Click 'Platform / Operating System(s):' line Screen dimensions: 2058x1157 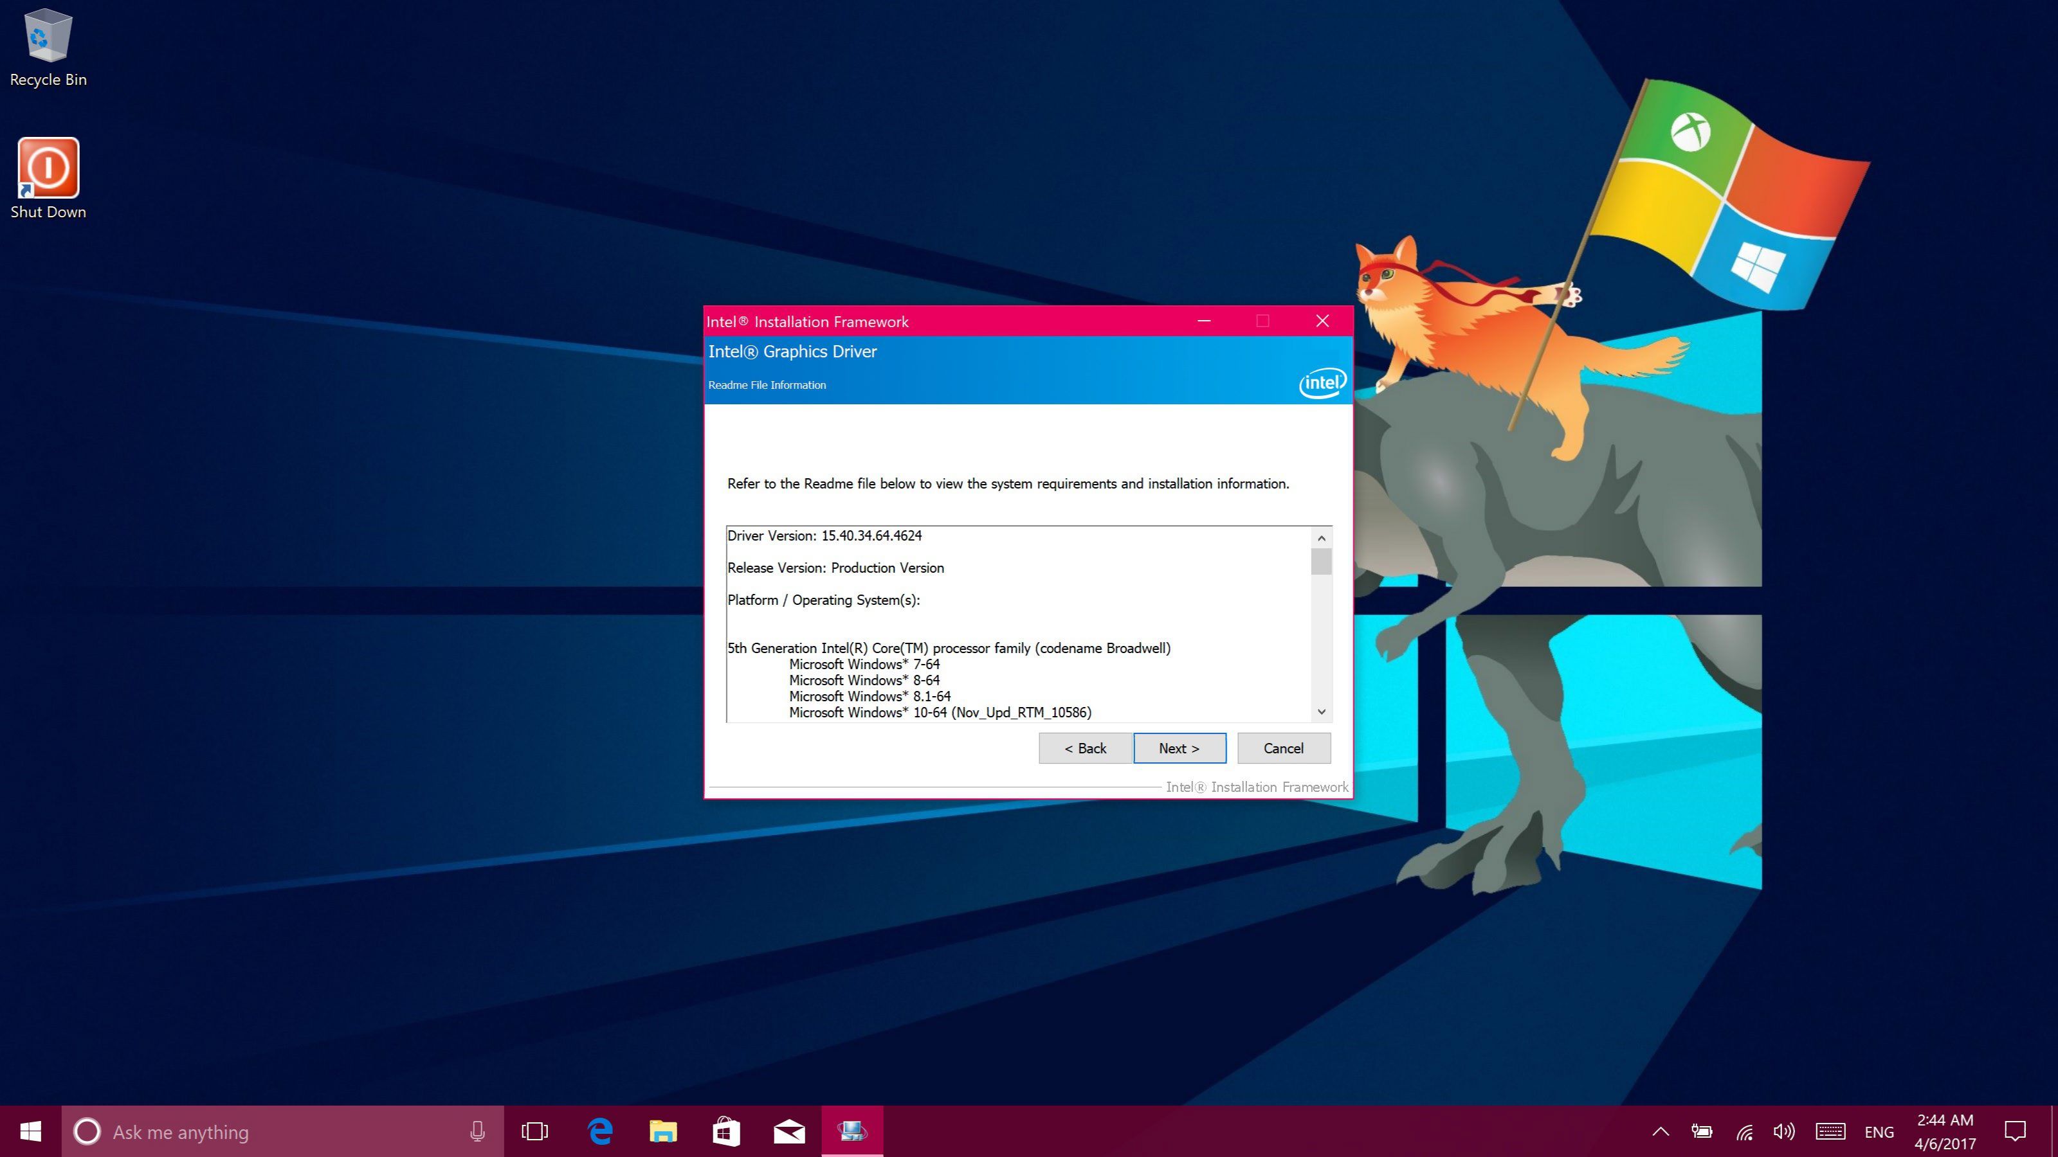pos(824,600)
